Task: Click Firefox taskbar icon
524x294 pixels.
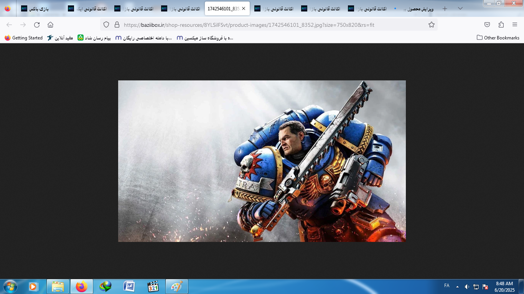Action: pos(81,286)
